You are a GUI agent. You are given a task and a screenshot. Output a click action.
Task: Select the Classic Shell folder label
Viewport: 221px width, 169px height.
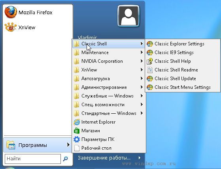94,44
